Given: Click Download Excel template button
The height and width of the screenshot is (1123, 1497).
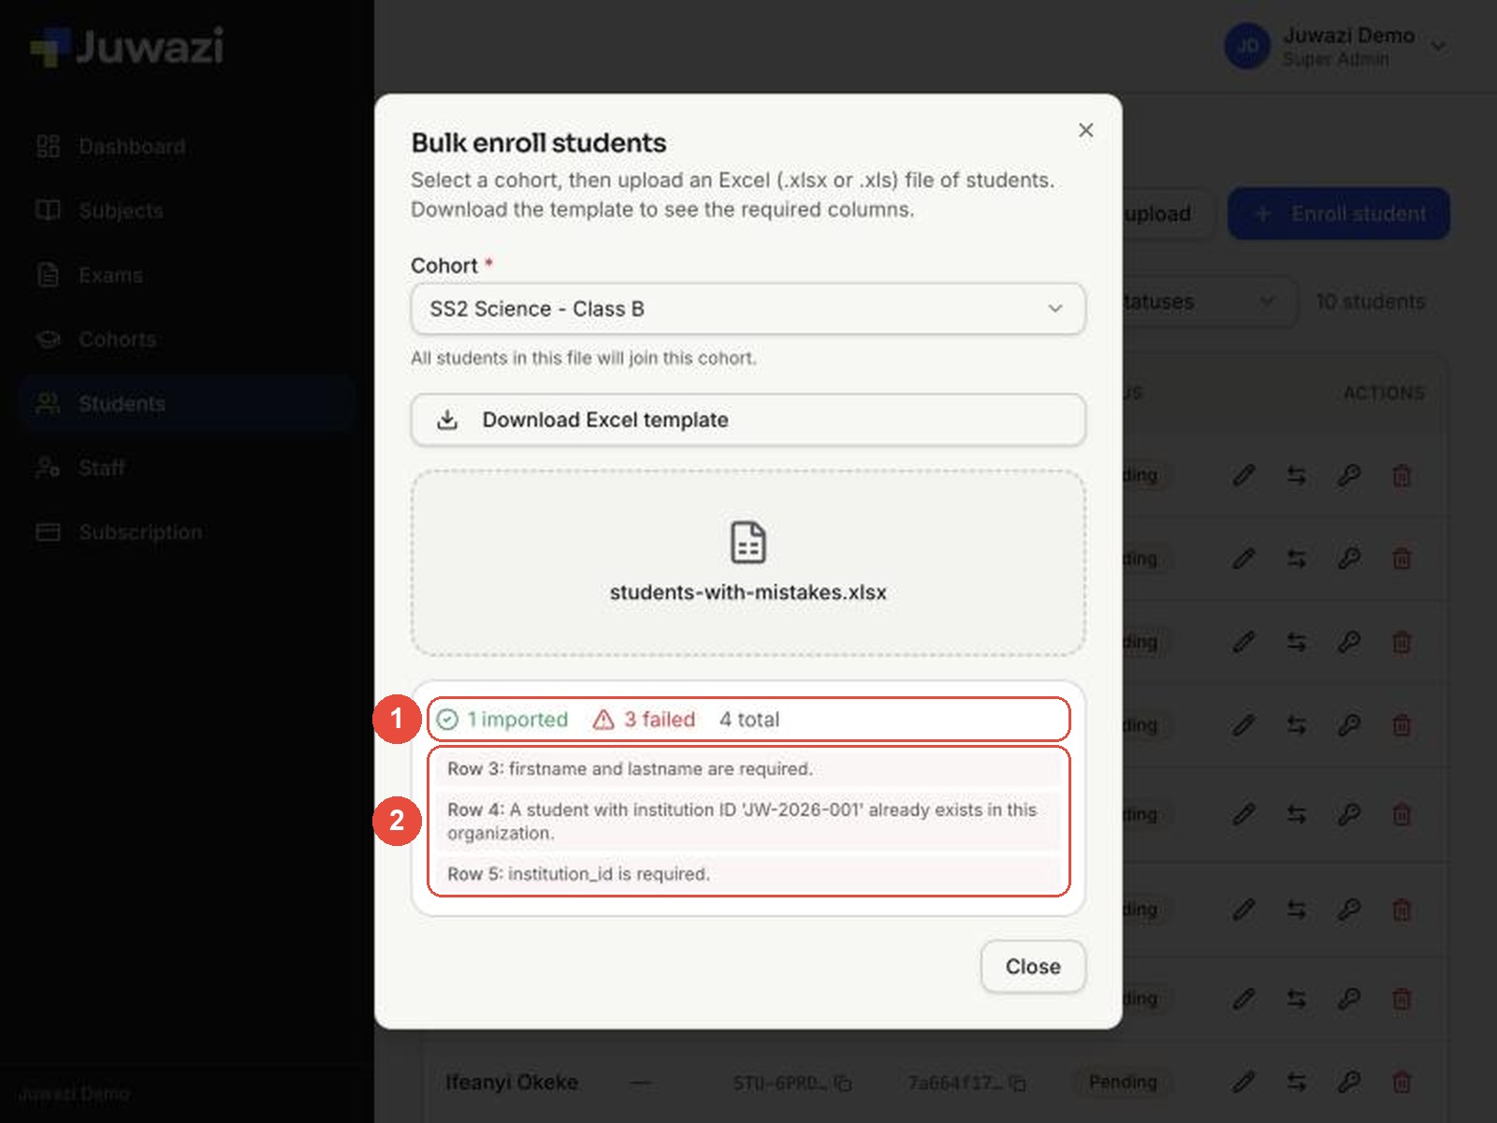Looking at the screenshot, I should (748, 420).
